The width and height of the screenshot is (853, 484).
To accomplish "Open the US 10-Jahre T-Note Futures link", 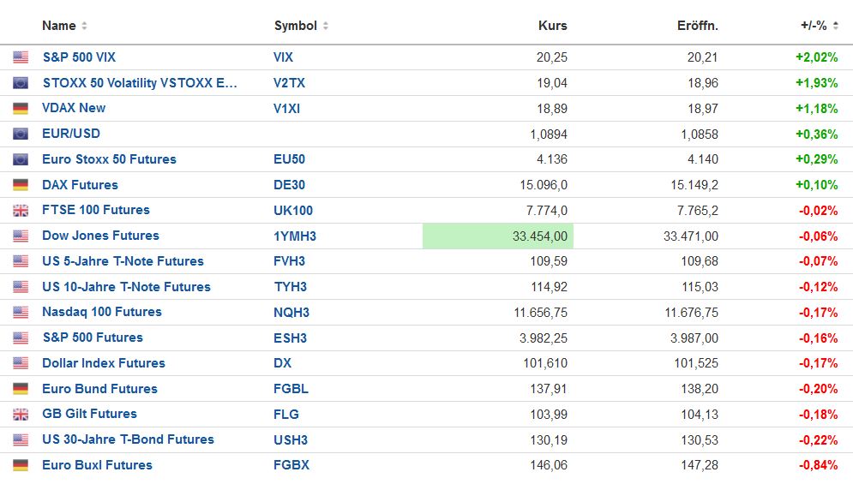I will [x=126, y=287].
